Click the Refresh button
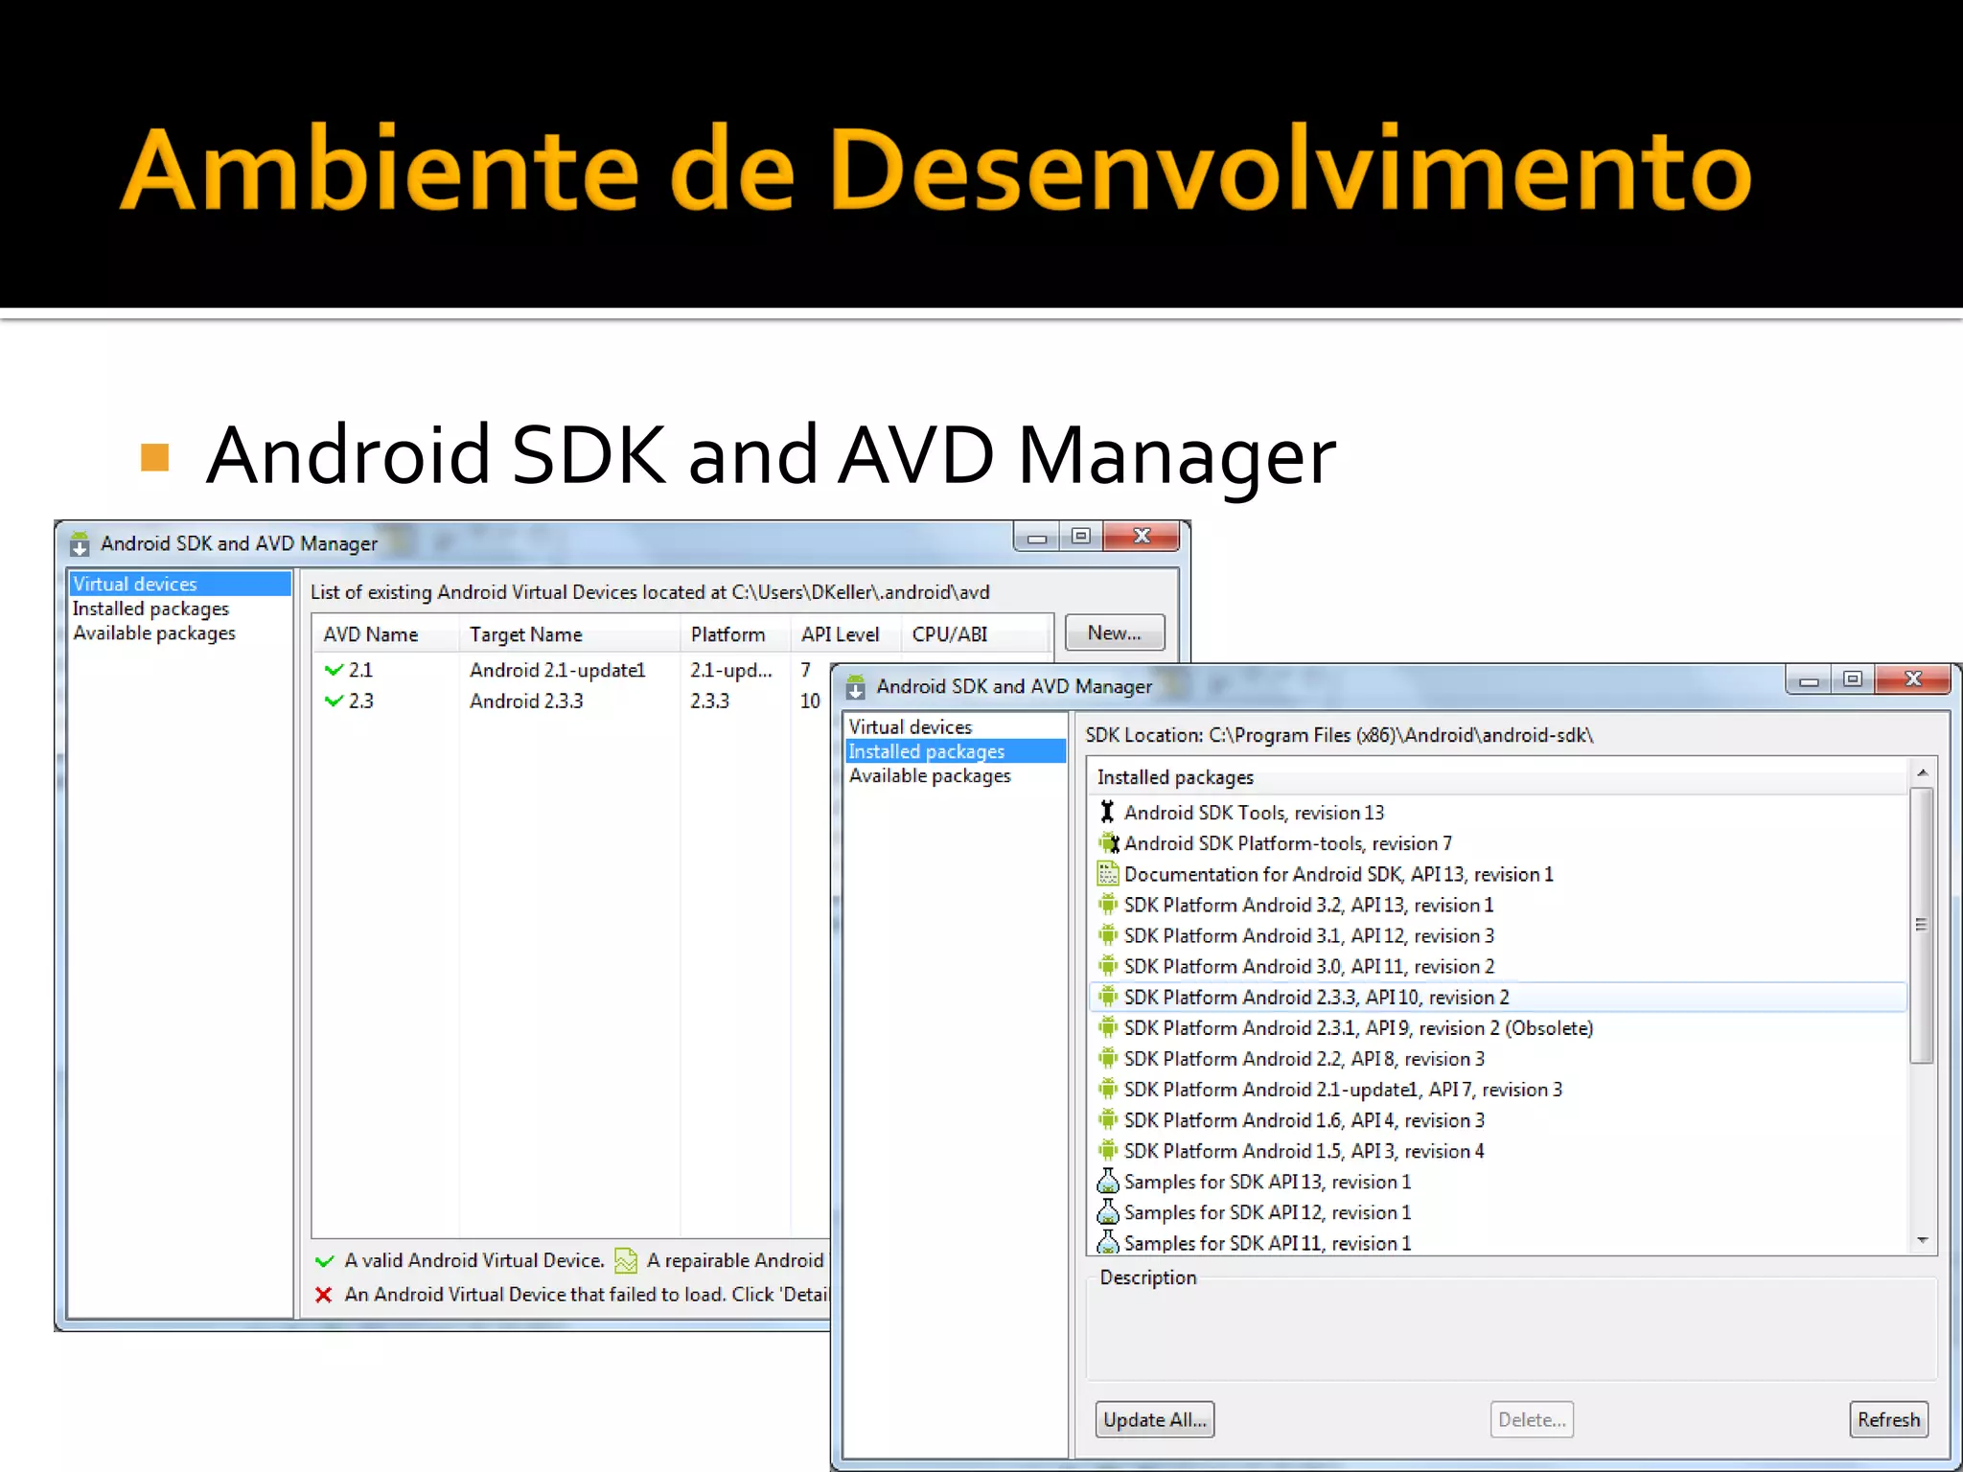Screen dimensions: 1963x1472 (x=1889, y=1419)
